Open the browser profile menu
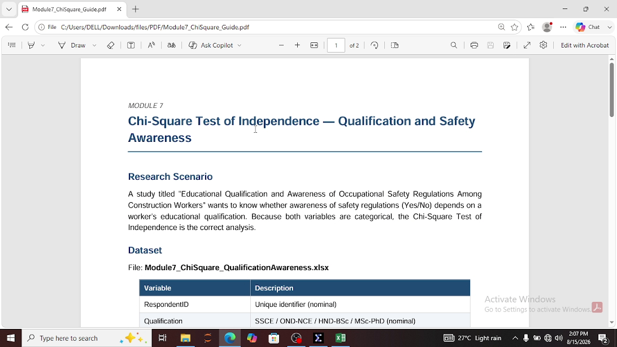Viewport: 617px width, 347px height. tap(547, 27)
